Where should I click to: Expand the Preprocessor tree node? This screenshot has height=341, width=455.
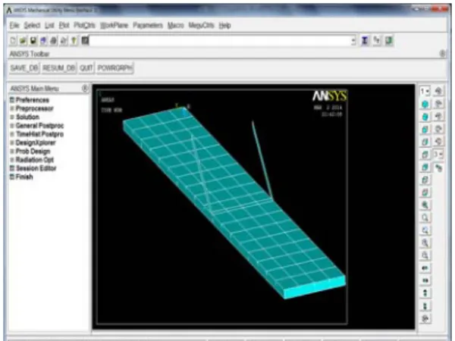[12, 108]
